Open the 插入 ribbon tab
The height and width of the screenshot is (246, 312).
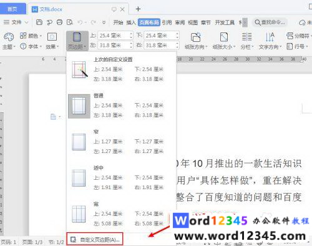point(131,22)
